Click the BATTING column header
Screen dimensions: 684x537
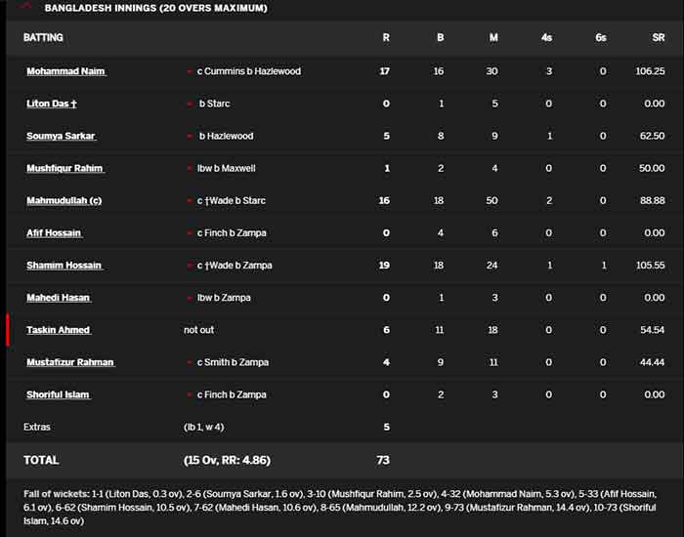coord(43,38)
